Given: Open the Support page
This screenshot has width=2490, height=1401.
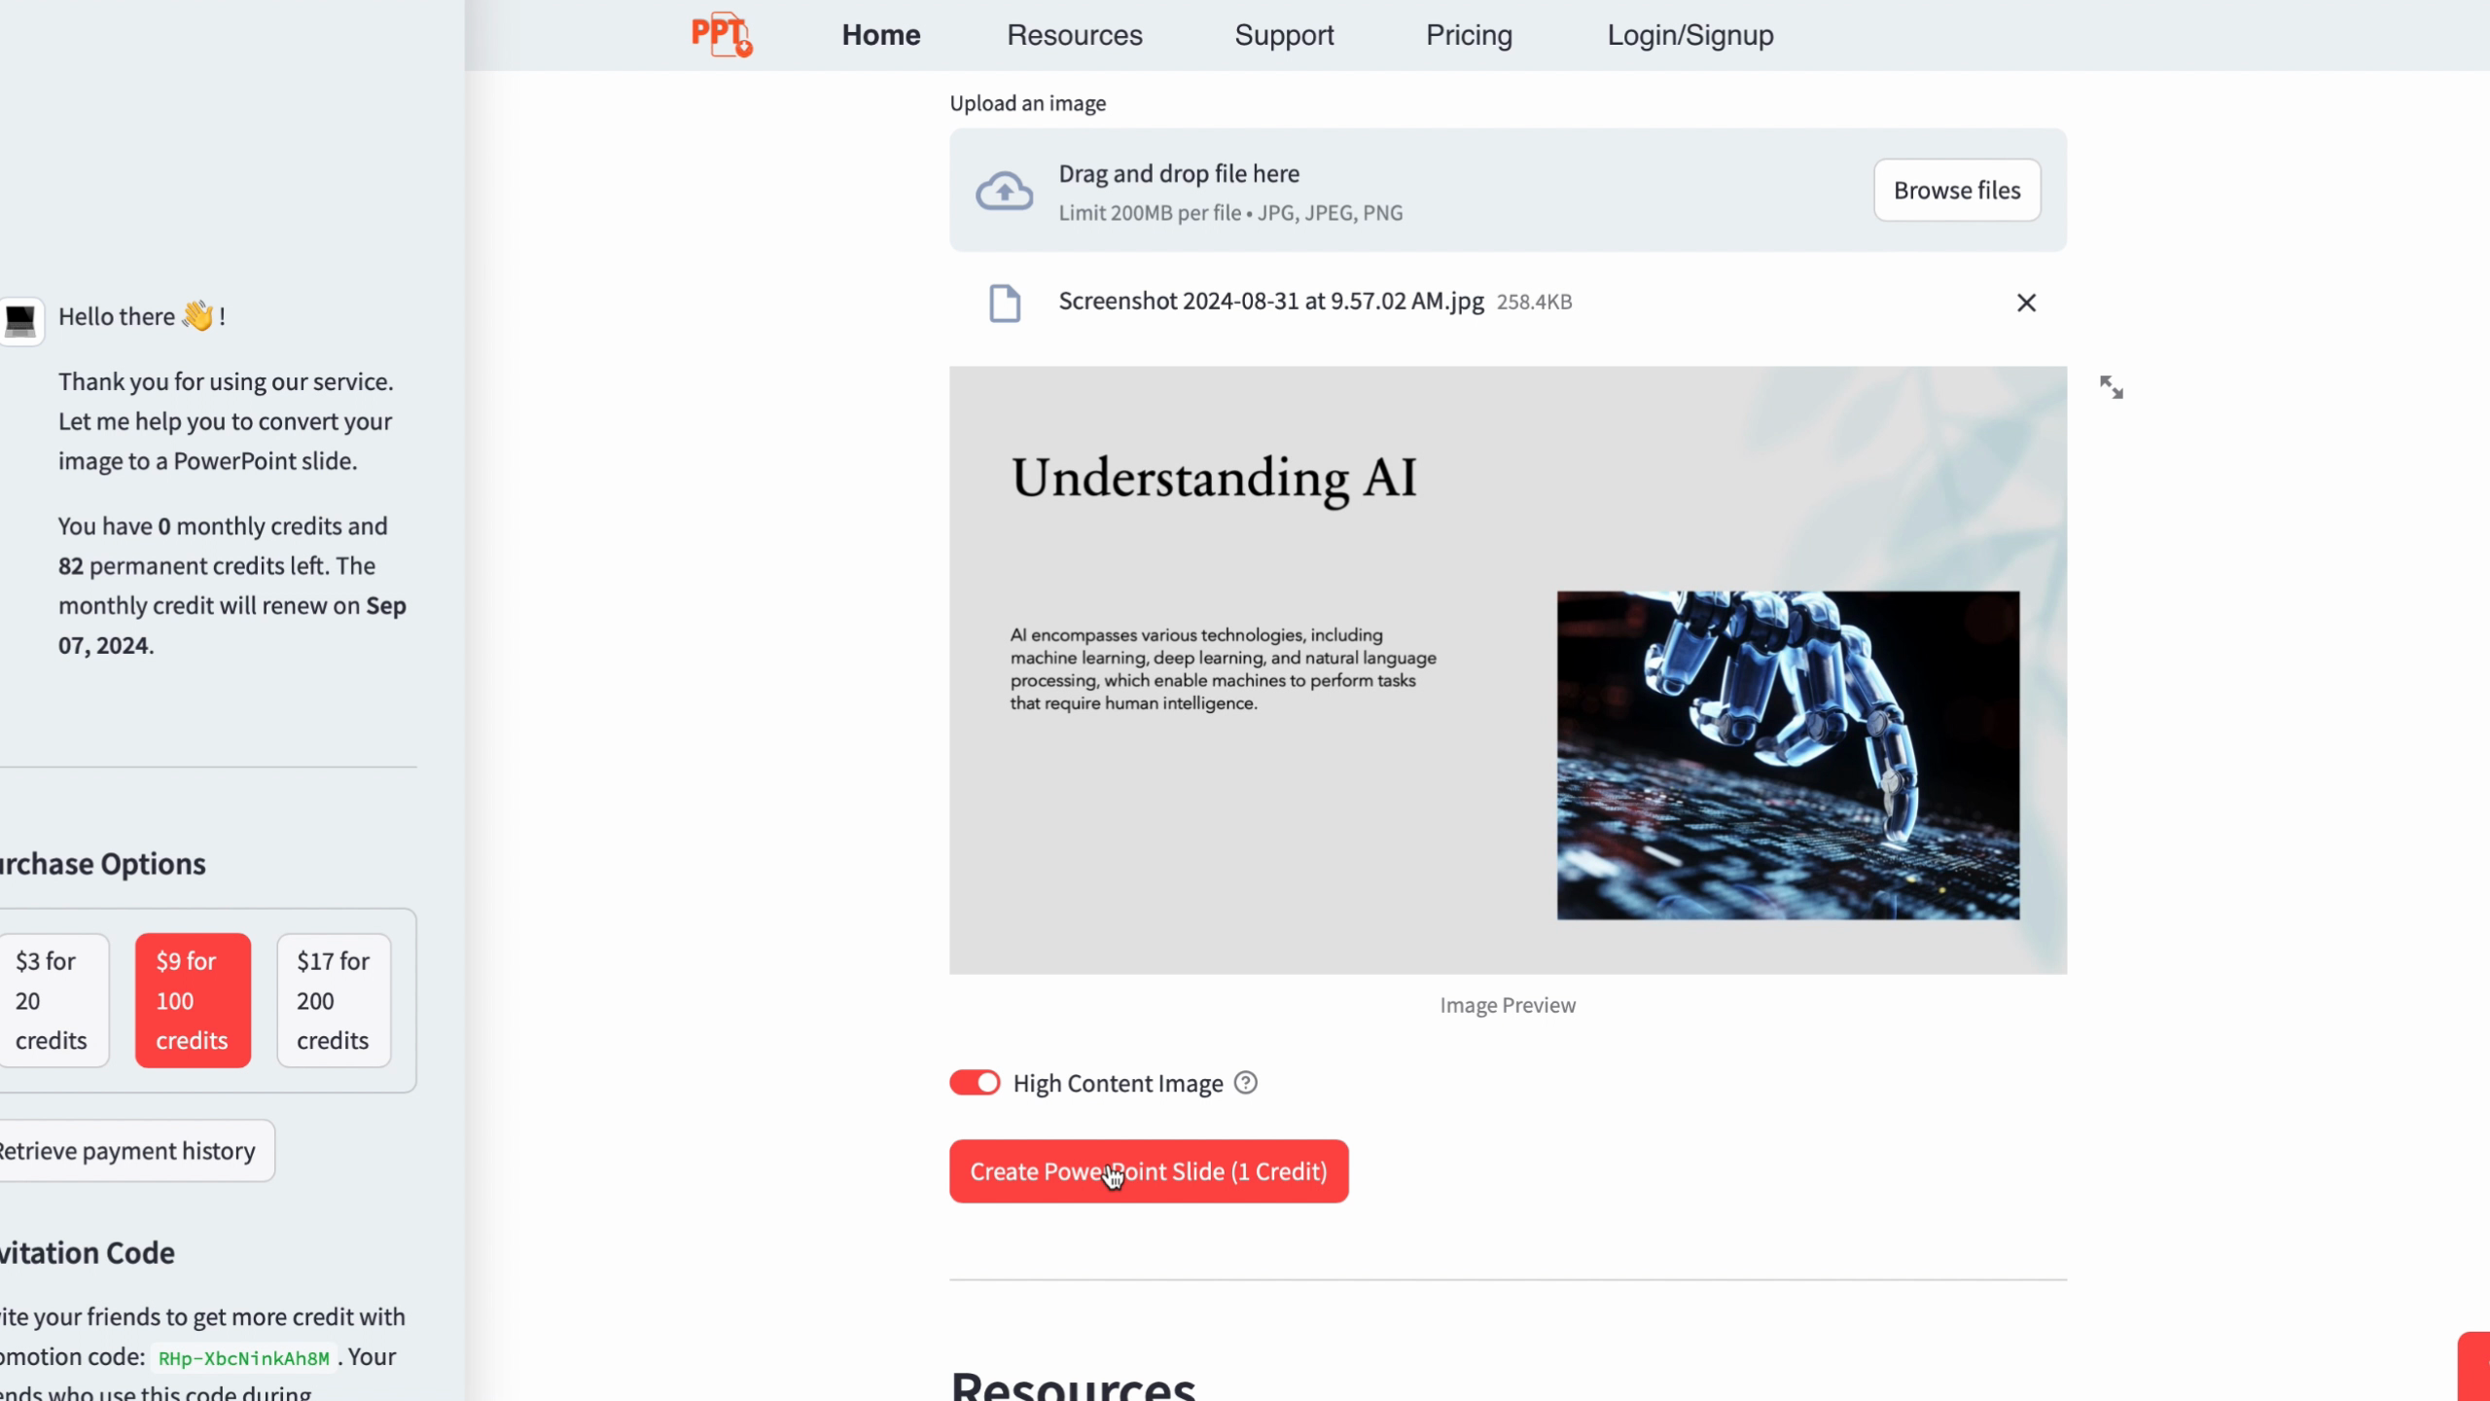Looking at the screenshot, I should [1284, 35].
